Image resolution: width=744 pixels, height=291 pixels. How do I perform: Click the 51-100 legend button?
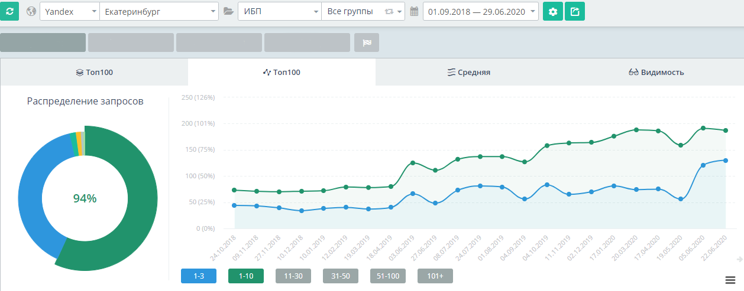(387, 276)
